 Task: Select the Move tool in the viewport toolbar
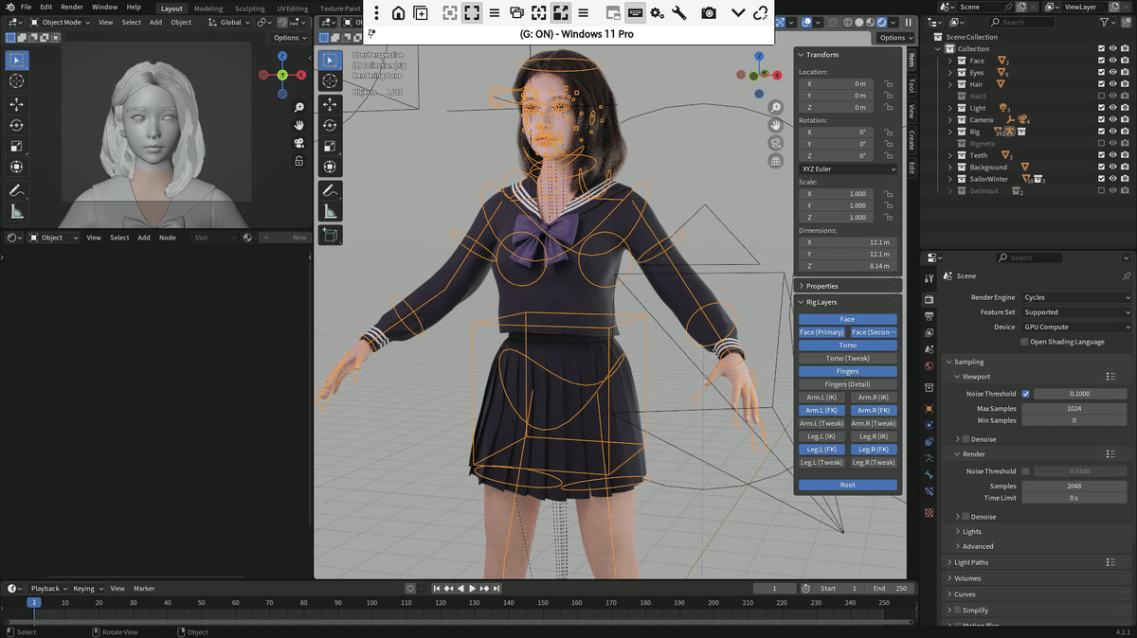(x=17, y=103)
